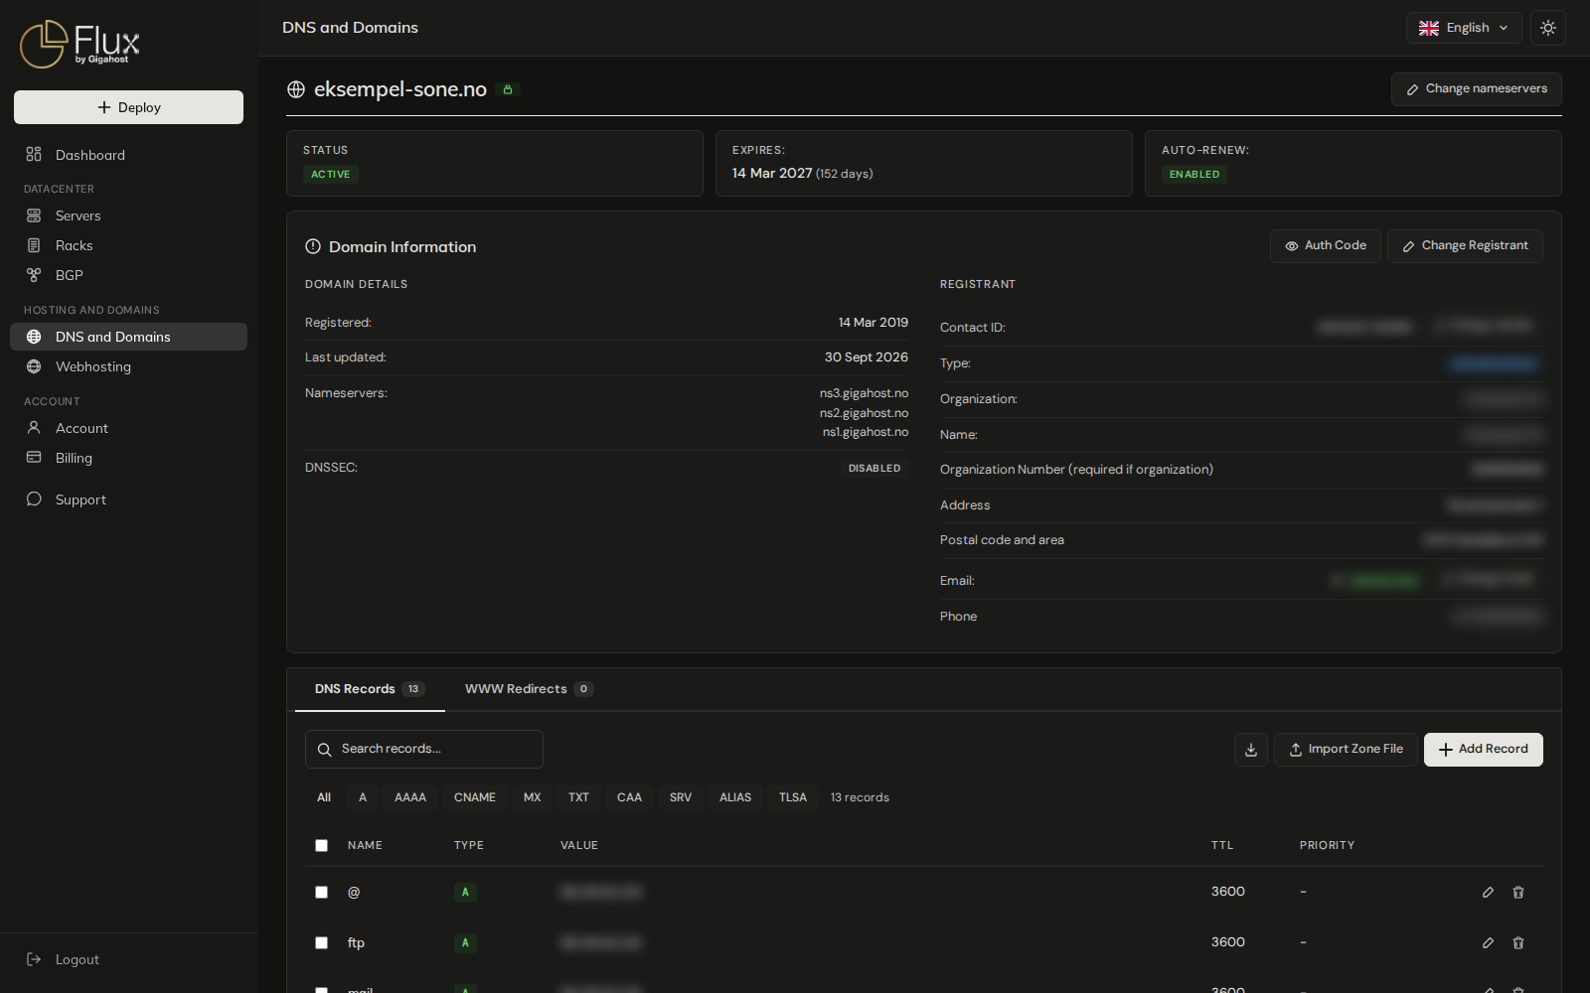This screenshot has width=1590, height=993.
Task: Filter records by TLSA type
Action: (x=793, y=797)
